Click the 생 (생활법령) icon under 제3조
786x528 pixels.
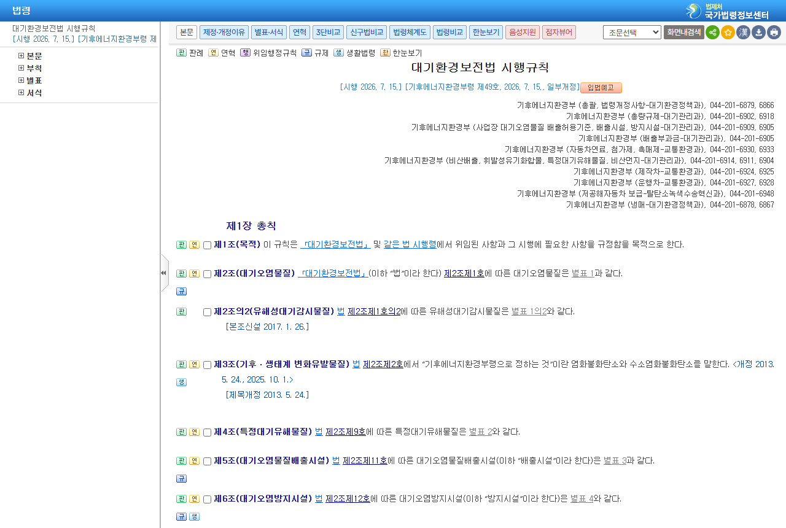click(181, 382)
